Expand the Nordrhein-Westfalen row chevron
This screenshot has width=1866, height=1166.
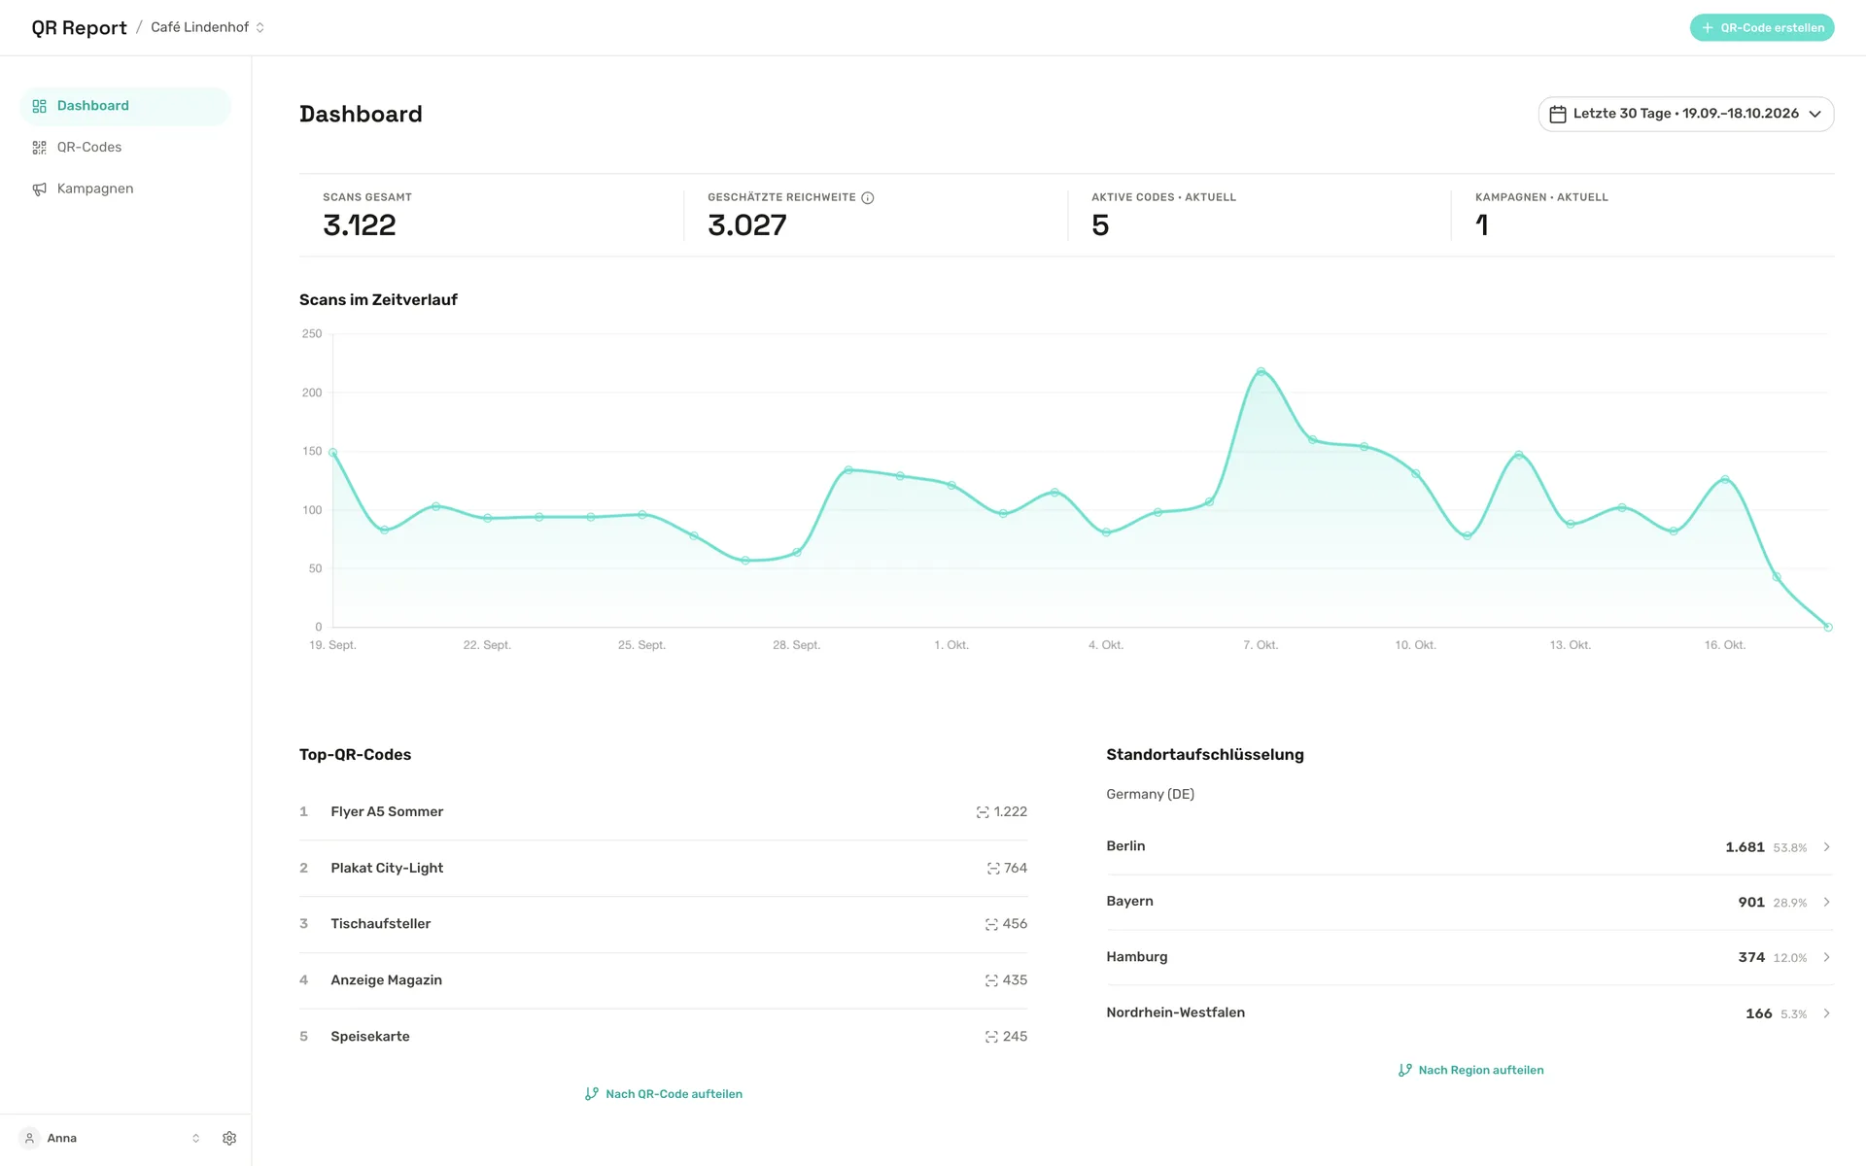coord(1826,1013)
